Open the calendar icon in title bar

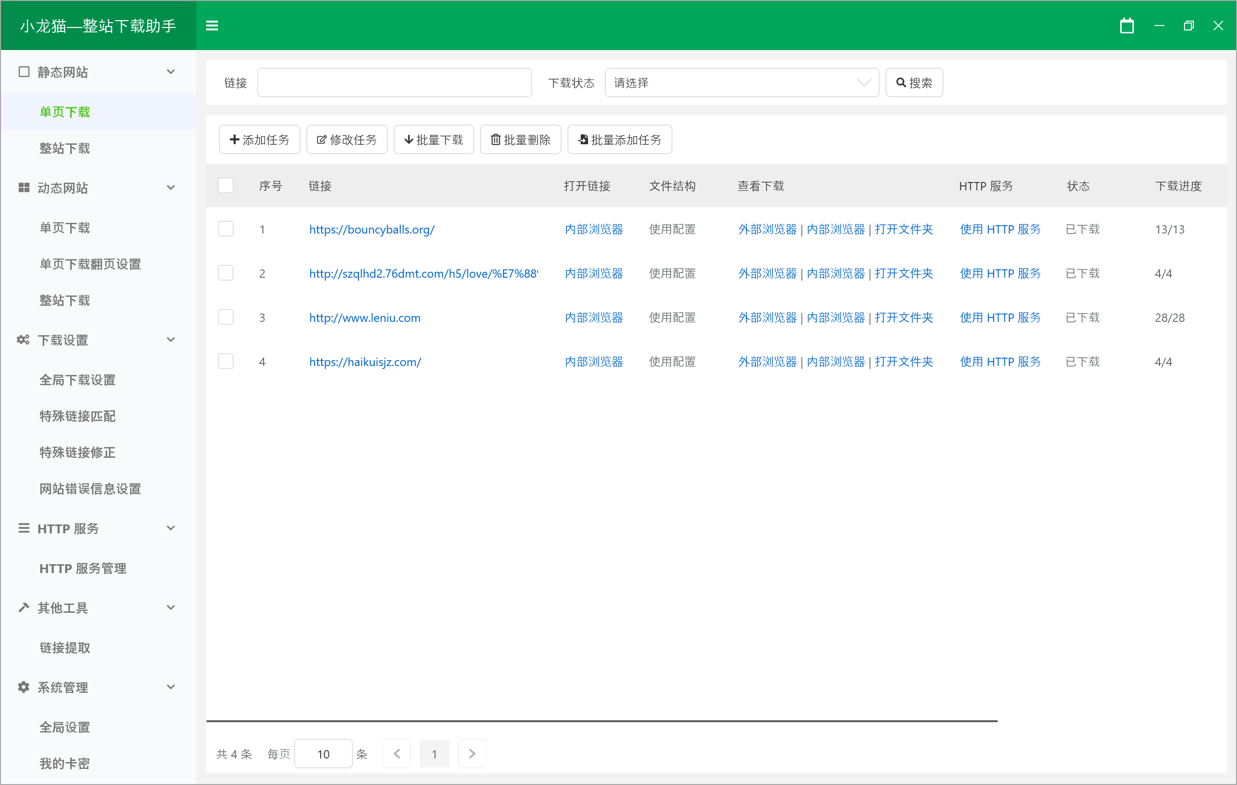[1127, 26]
